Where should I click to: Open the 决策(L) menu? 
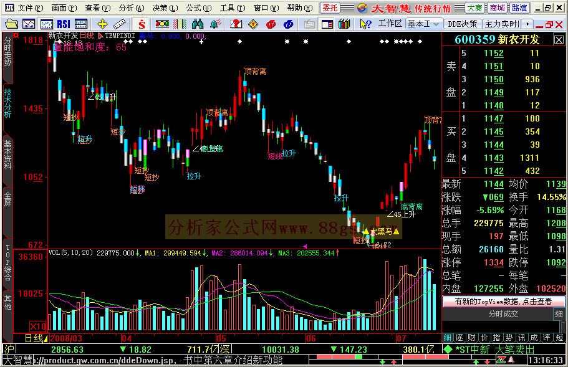pyautogui.click(x=165, y=8)
